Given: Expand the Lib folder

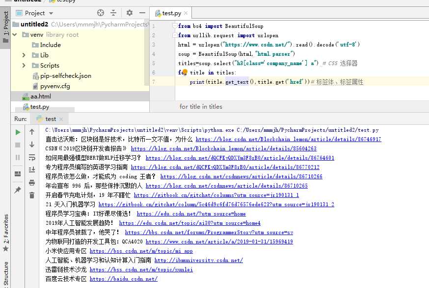Looking at the screenshot, I should point(24,55).
